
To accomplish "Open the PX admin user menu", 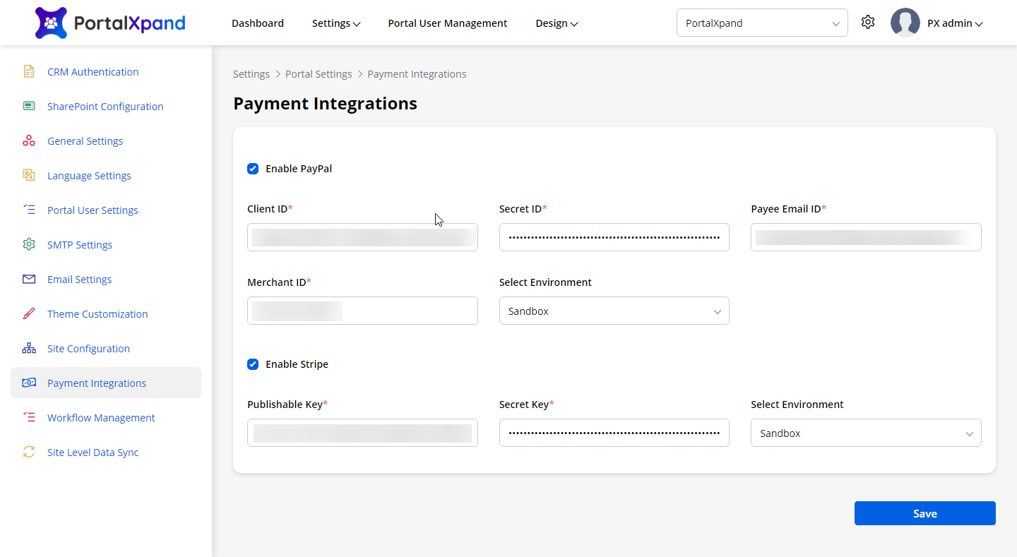I will coord(954,23).
